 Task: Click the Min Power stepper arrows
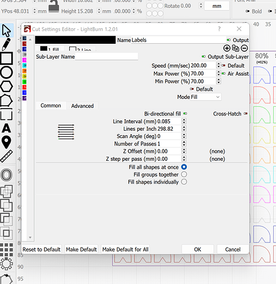(x=219, y=81)
